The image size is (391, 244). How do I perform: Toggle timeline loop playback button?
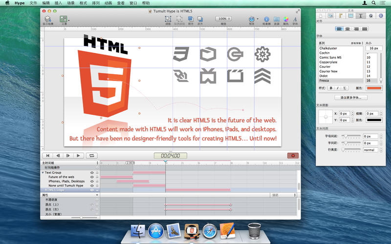tap(92, 156)
